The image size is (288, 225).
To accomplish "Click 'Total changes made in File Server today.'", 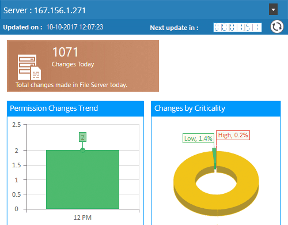I will click(71, 85).
